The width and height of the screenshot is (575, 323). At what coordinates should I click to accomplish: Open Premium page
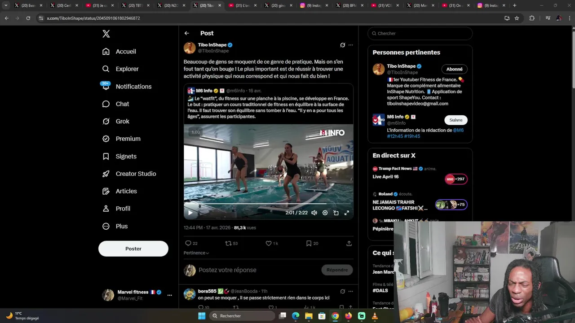121,139
